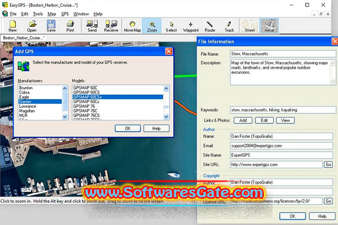The width and height of the screenshot is (338, 225).
Task: Select the Boston_Harbor_Cruise document tab
Action: [24, 38]
